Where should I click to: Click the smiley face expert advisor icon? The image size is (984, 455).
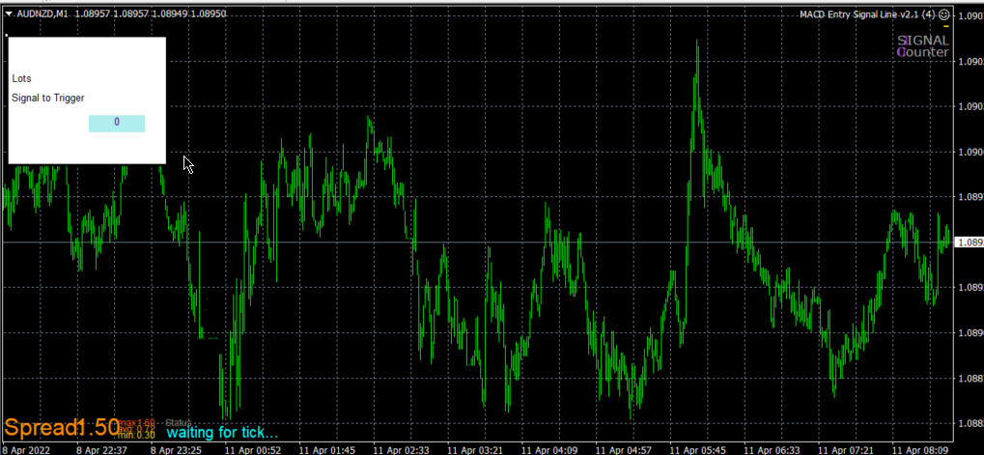click(x=943, y=14)
